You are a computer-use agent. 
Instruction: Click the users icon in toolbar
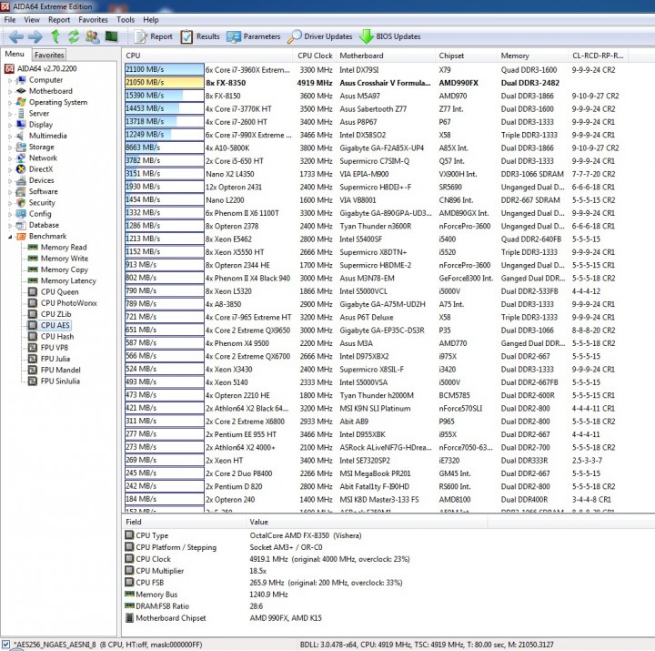click(92, 36)
